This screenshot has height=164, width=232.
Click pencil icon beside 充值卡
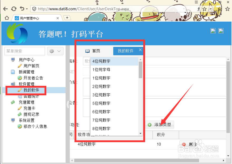[20, 108]
